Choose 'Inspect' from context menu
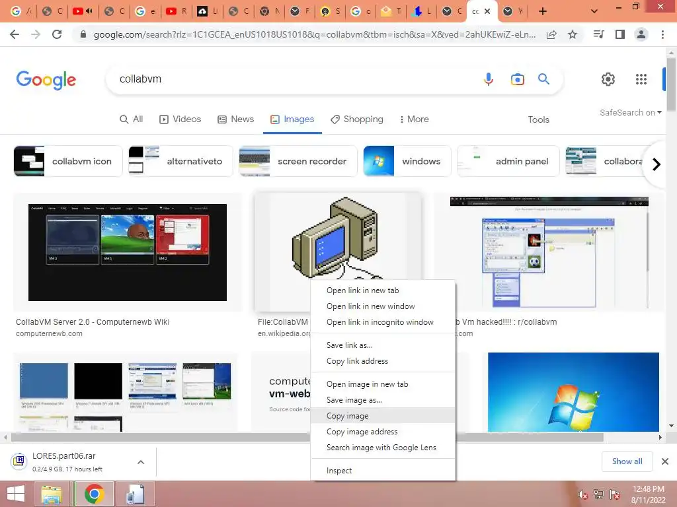The height and width of the screenshot is (507, 677). (383, 470)
